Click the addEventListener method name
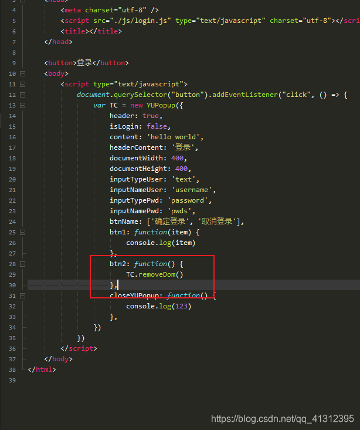This screenshot has height=430, width=360. 245,95
